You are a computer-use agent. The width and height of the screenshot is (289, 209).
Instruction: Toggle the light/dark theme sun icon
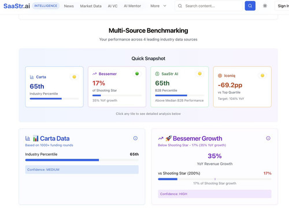(x=265, y=6)
